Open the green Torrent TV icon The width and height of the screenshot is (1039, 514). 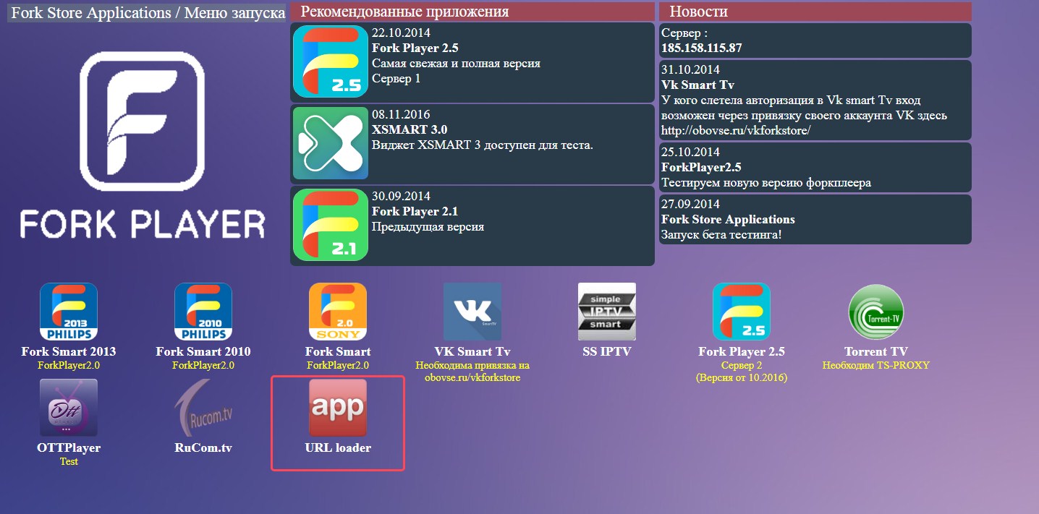876,312
